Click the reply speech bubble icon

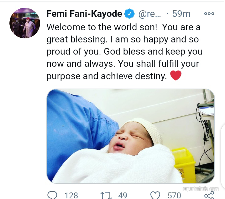coord(52,195)
